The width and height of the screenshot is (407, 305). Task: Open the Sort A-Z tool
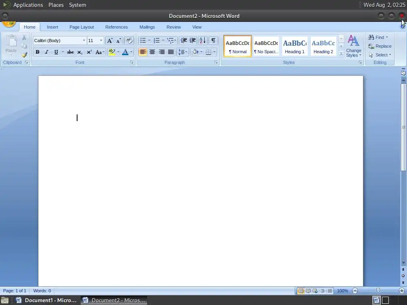click(x=202, y=41)
